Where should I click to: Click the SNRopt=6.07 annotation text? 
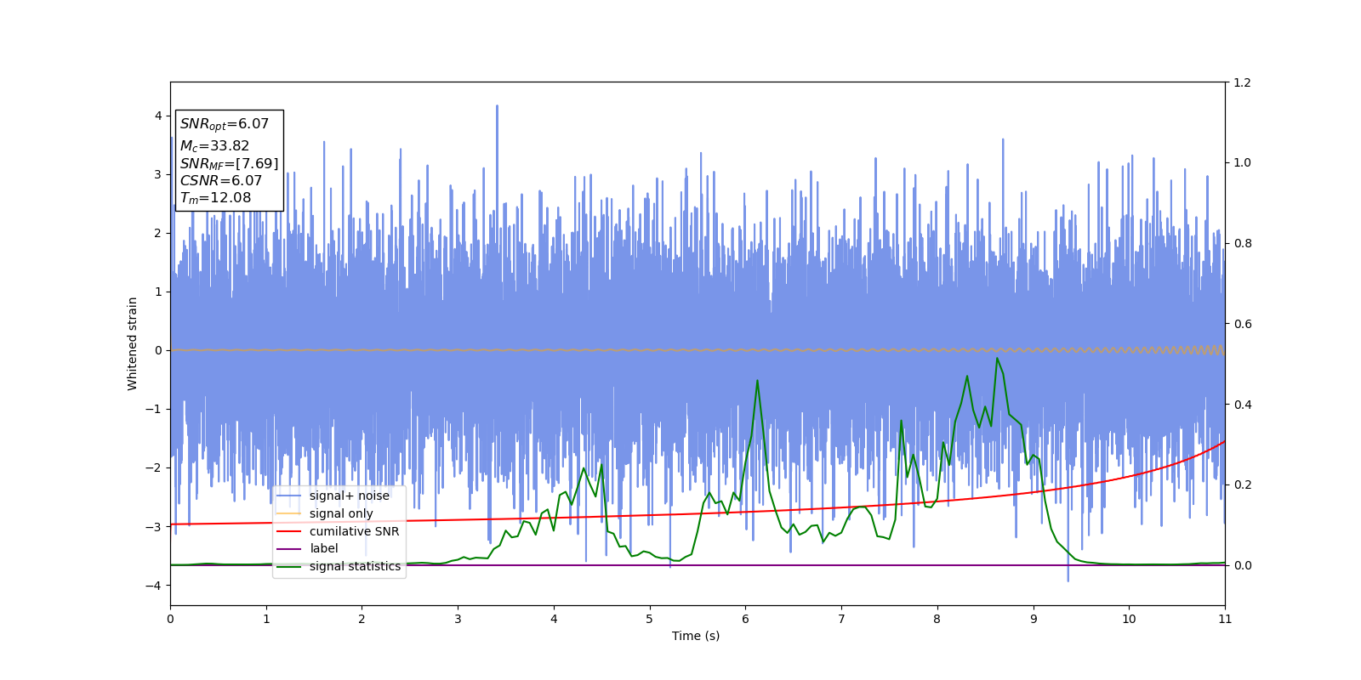tap(225, 124)
